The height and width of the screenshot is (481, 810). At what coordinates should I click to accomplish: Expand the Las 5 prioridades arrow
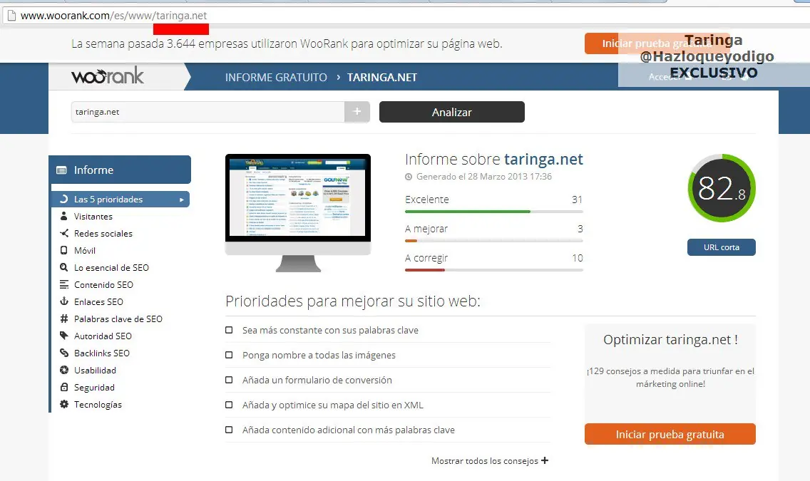(182, 200)
